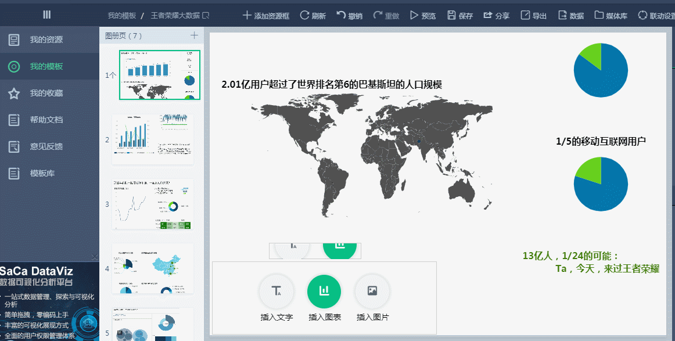Refresh with the 刷新 button

pos(313,16)
